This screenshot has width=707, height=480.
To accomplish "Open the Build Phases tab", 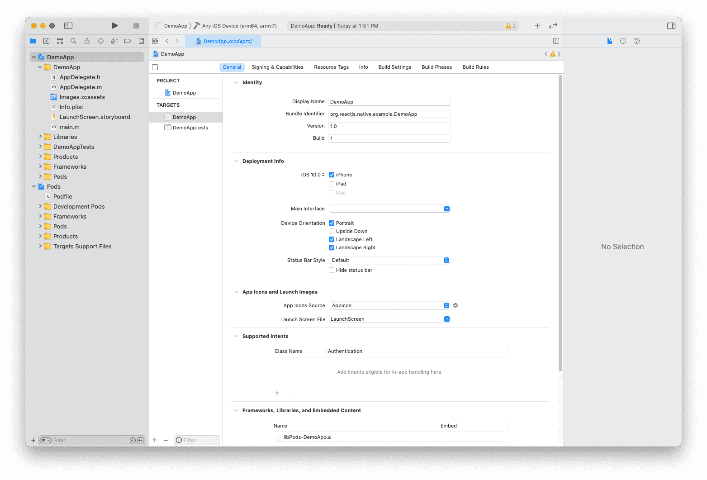I will pyautogui.click(x=437, y=67).
